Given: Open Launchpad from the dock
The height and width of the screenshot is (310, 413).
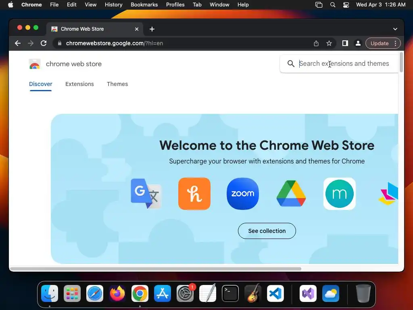Looking at the screenshot, I should click(x=72, y=293).
